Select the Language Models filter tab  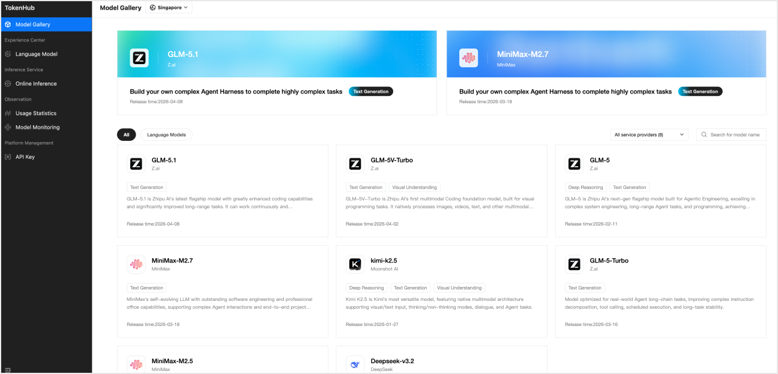click(x=166, y=135)
